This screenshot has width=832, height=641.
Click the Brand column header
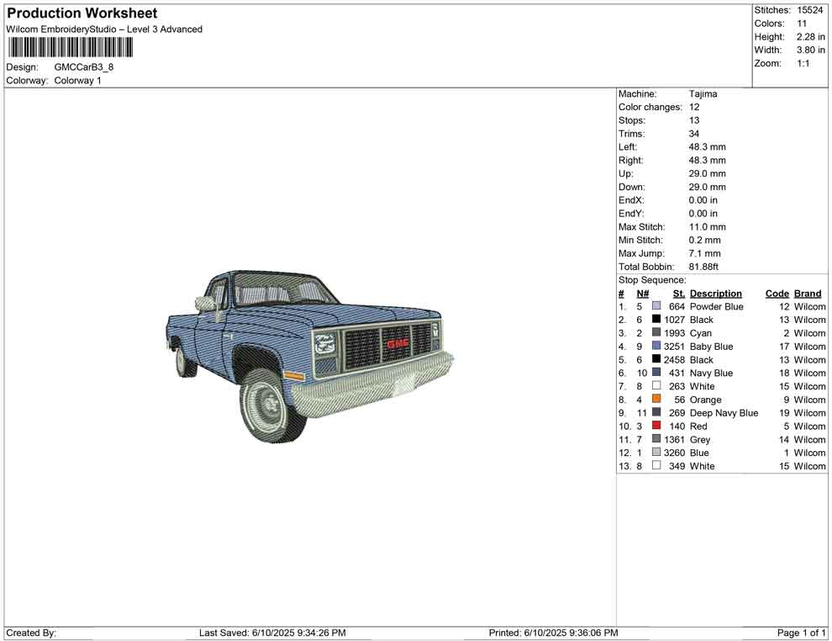[807, 294]
